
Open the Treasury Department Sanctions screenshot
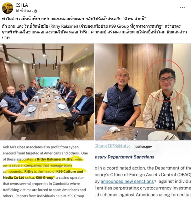point(143,169)
